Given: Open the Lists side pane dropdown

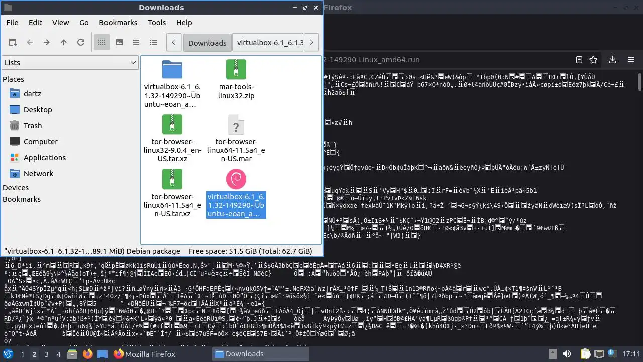Looking at the screenshot, I should (70, 63).
